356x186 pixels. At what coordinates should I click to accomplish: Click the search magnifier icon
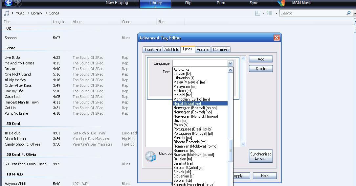(x=348, y=13)
